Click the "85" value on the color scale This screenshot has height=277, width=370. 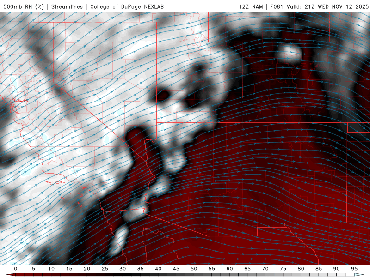319,269
